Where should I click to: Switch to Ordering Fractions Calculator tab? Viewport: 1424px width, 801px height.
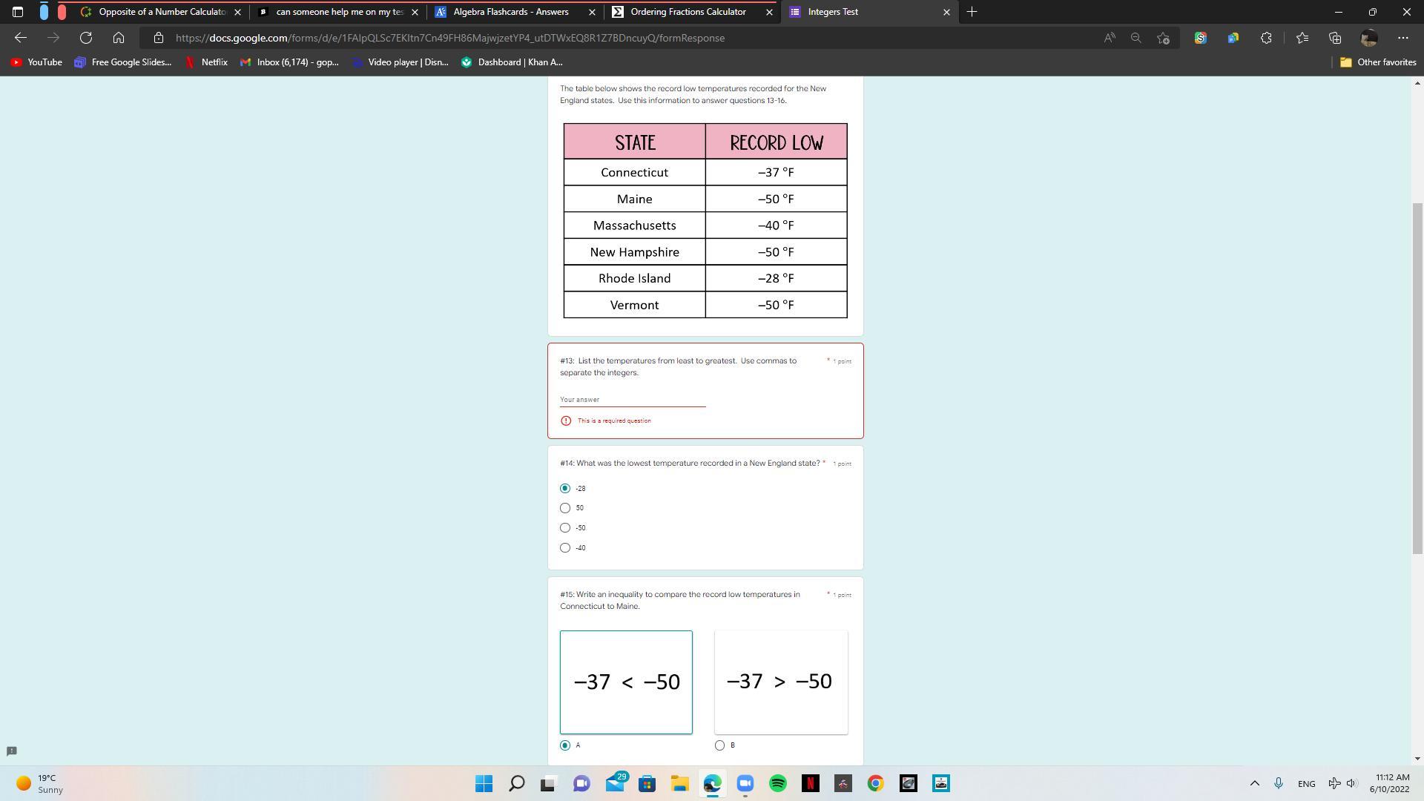tap(688, 12)
